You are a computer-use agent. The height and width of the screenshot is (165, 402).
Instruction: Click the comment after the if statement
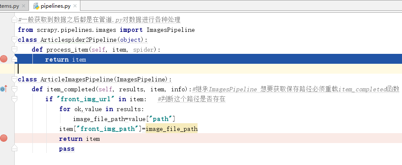[191, 99]
